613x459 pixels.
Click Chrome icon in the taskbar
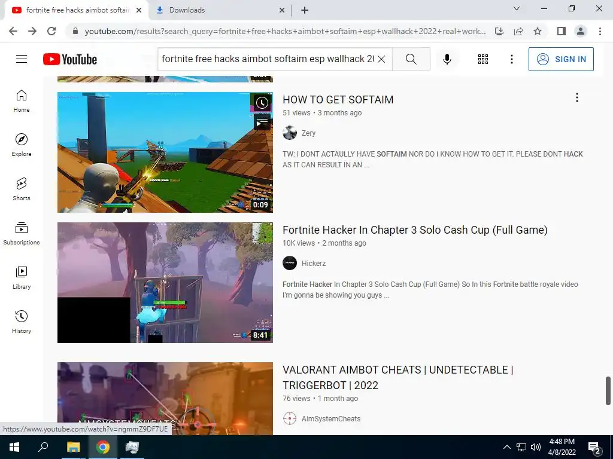103,447
